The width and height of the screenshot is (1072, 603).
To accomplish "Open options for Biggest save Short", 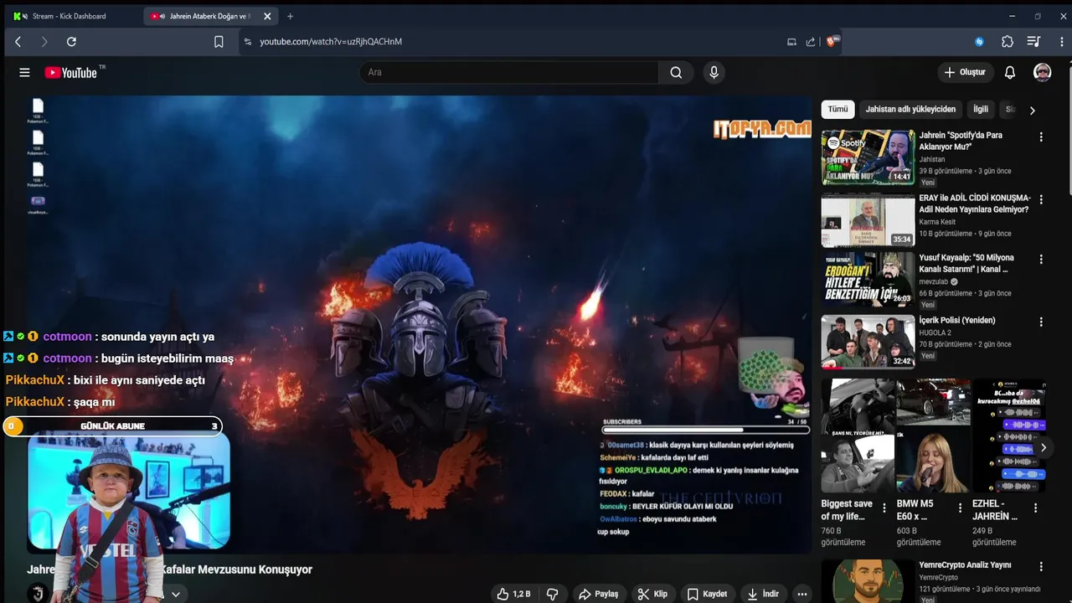I will click(884, 508).
